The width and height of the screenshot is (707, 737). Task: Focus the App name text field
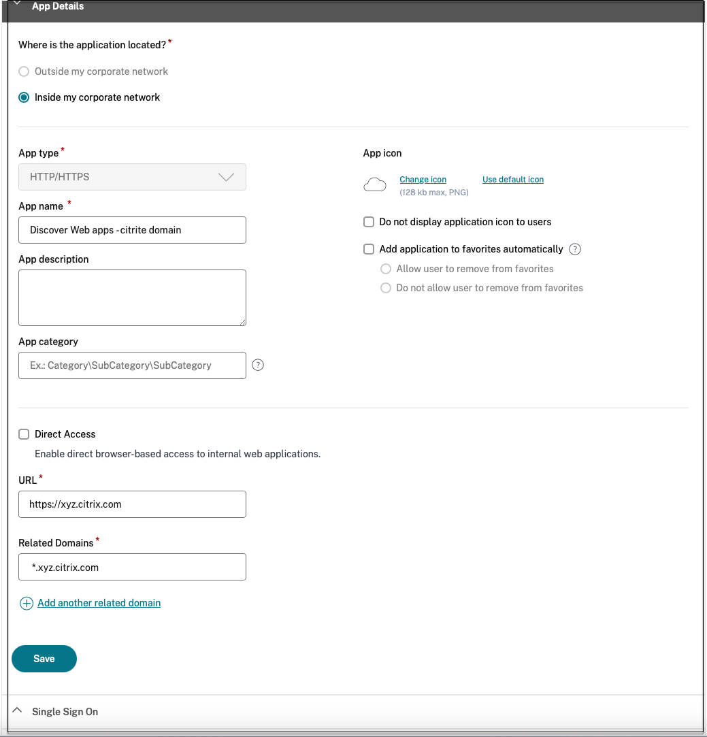pos(132,230)
